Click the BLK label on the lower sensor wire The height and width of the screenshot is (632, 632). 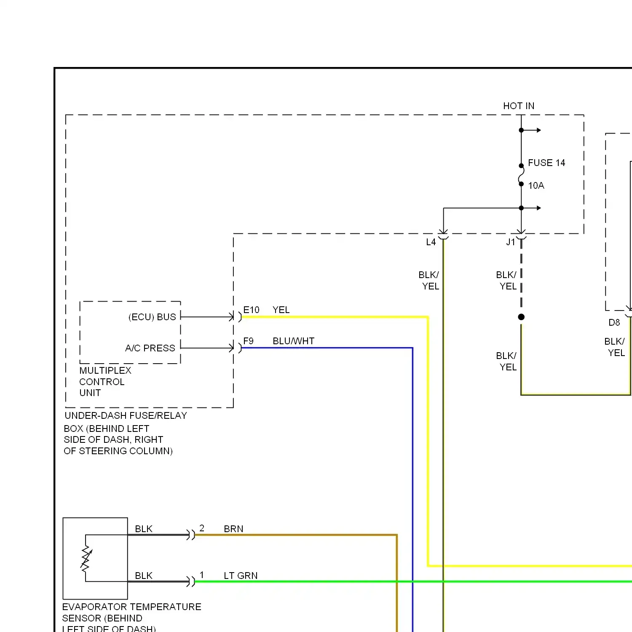144,576
